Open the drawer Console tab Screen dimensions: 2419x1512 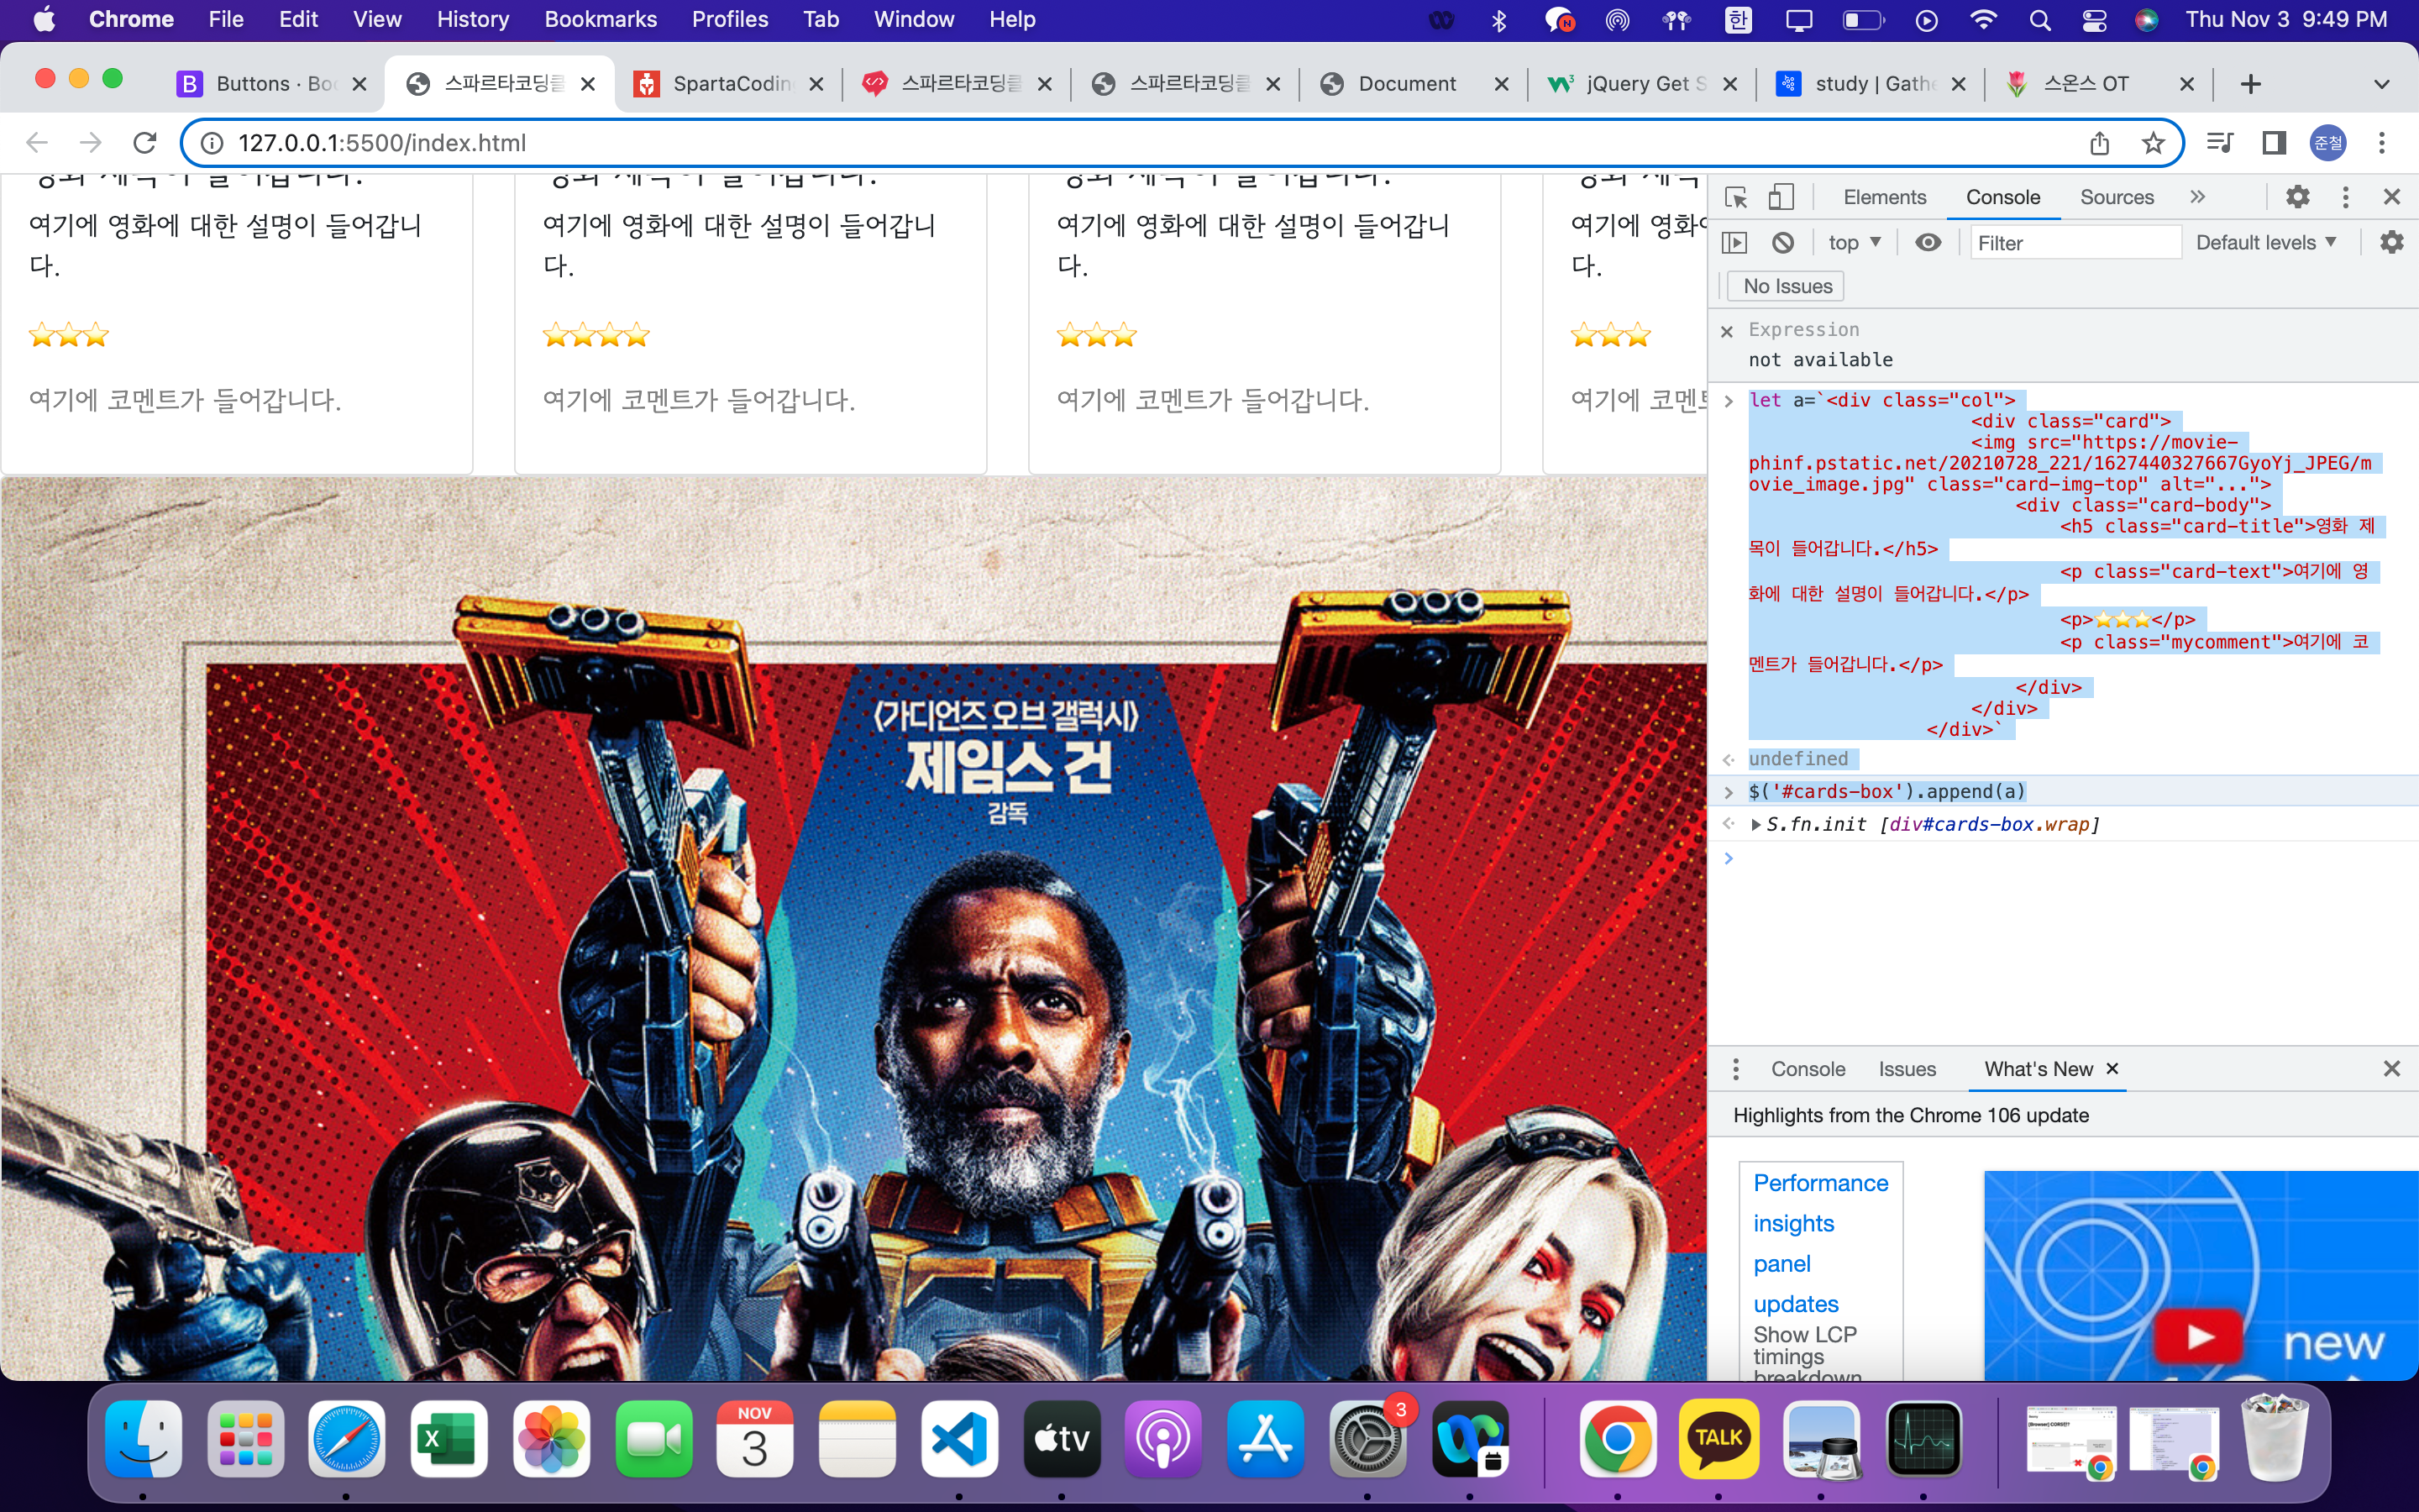pos(1808,1069)
